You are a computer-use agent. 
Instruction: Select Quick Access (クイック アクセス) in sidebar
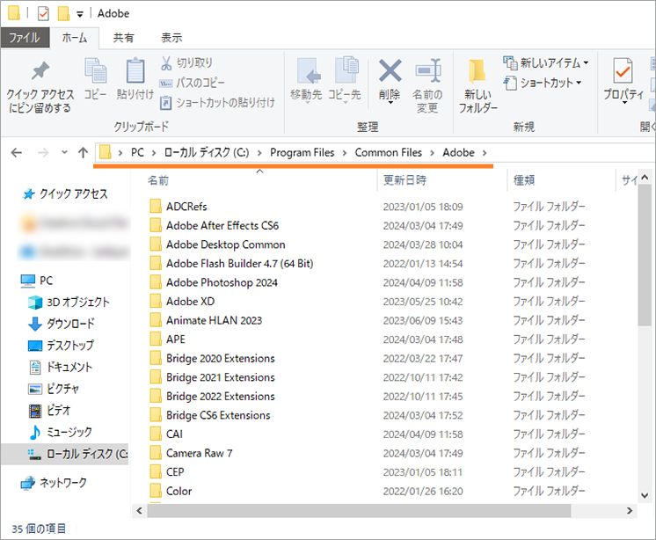coord(65,193)
